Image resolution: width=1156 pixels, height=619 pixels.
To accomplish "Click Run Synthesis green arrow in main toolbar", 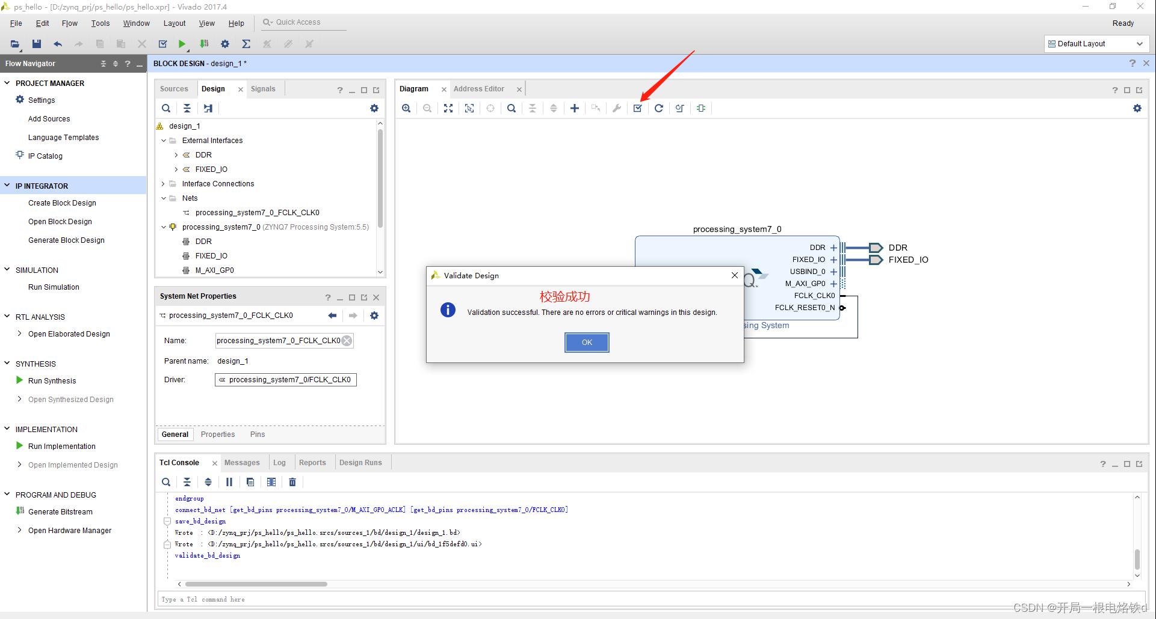I will click(x=182, y=44).
